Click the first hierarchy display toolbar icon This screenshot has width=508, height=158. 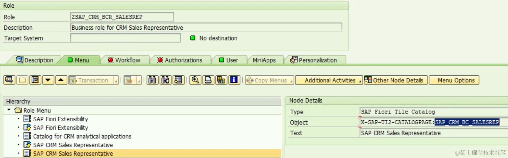tap(9, 80)
